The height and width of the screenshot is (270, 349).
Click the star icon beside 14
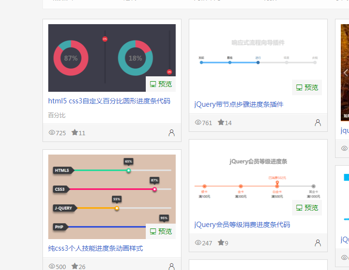coord(221,123)
